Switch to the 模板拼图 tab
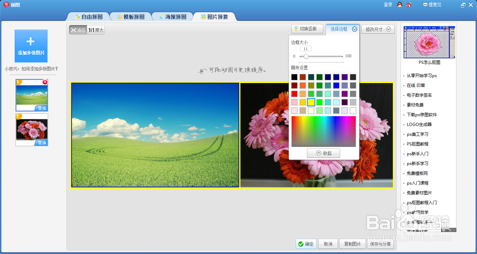 click(x=131, y=17)
